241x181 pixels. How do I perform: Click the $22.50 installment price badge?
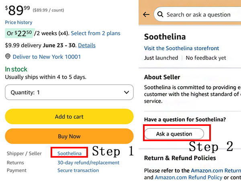click(x=20, y=33)
